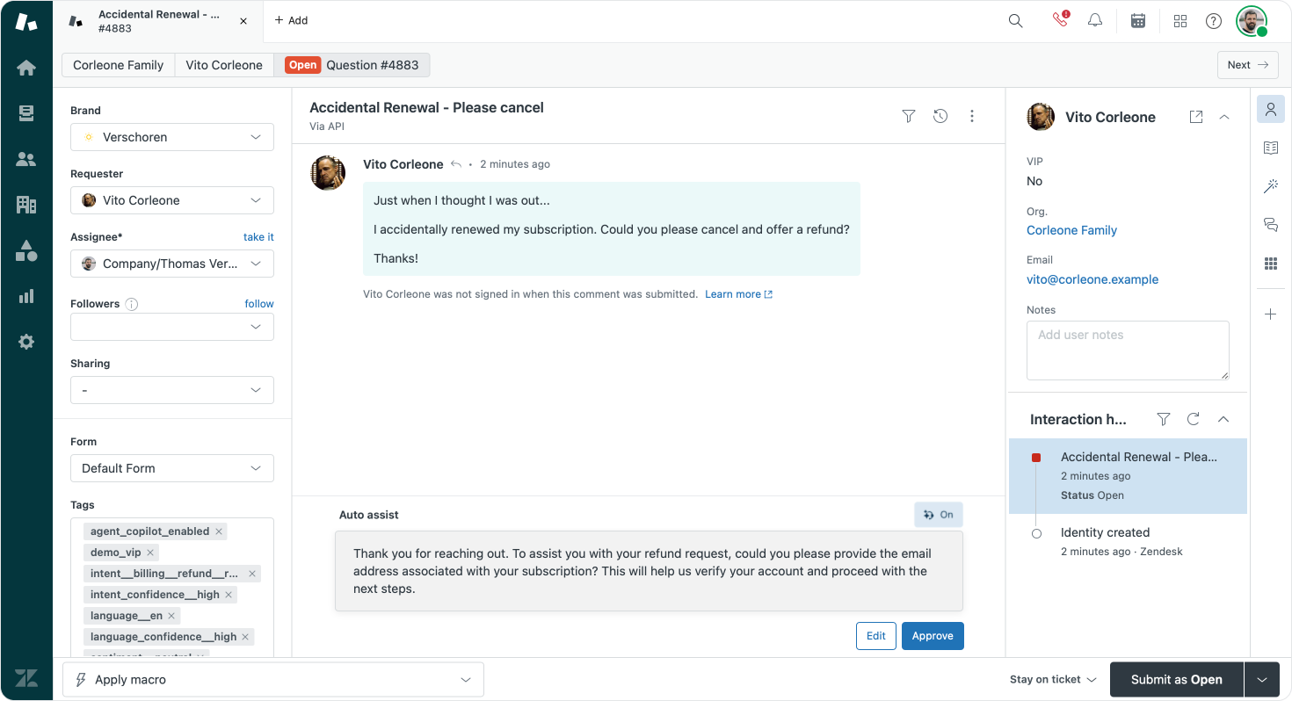Open the Followers dropdown
This screenshot has height=701, width=1292.
tap(172, 327)
